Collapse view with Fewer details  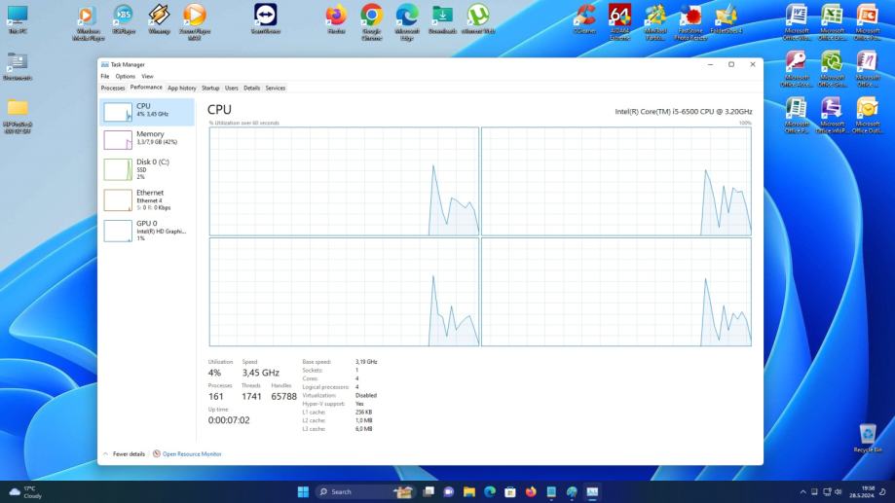[124, 454]
